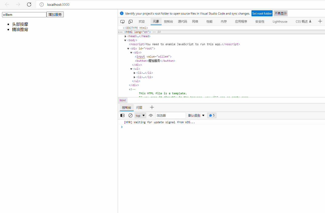Reload the localhost page

click(x=29, y=5)
